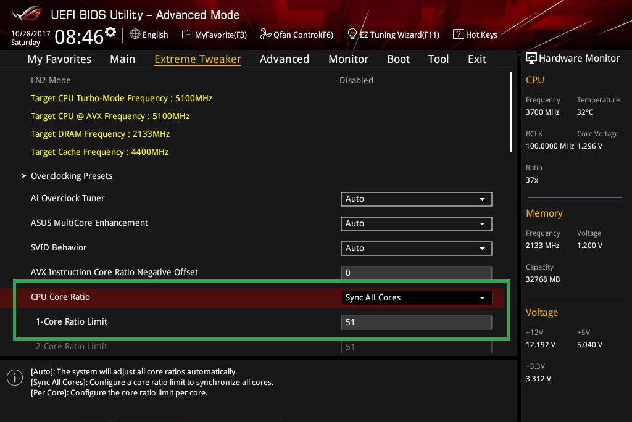Image resolution: width=632 pixels, height=422 pixels.
Task: Click the Qfan Control fan icon
Action: [x=265, y=35]
